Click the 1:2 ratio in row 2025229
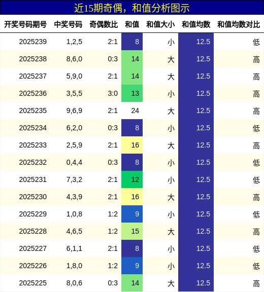Screen dimensions: 264x292 pos(113,214)
